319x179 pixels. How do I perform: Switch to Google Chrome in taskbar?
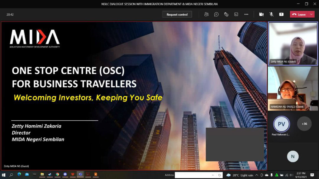(x=58, y=174)
